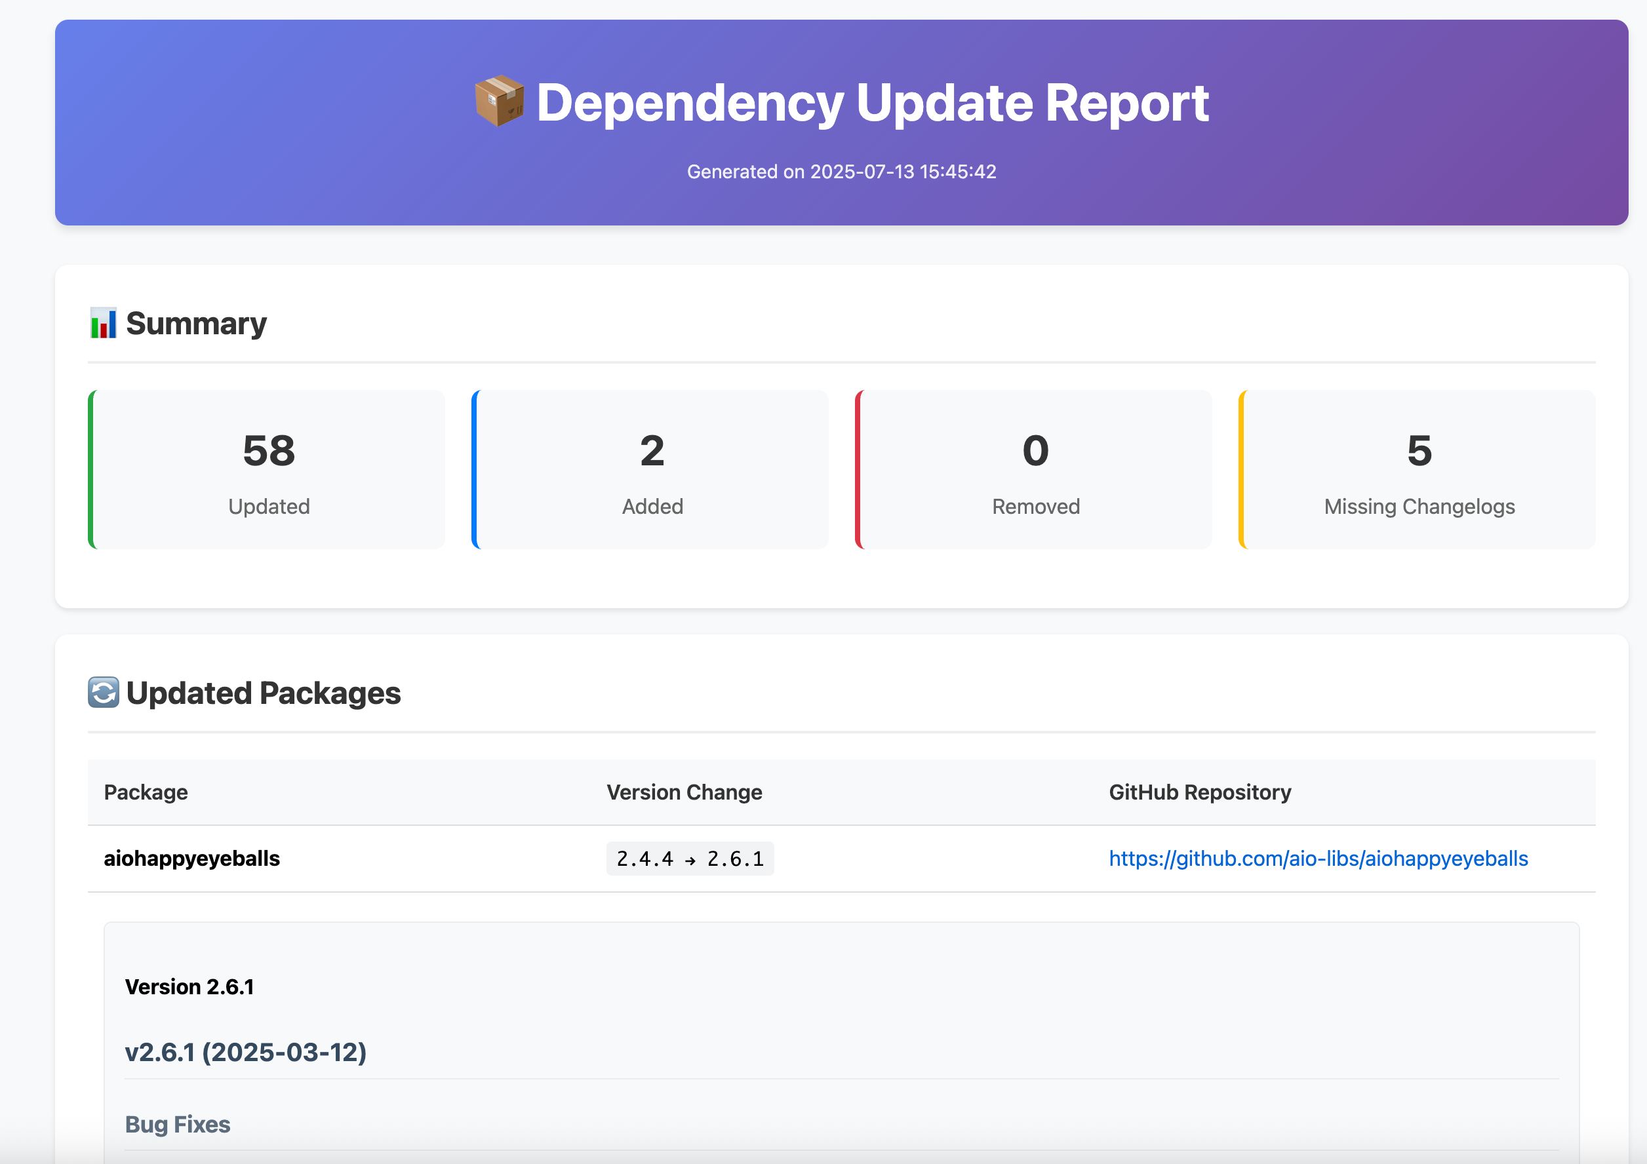
Task: Click the generated timestamp in the header
Action: (x=841, y=172)
